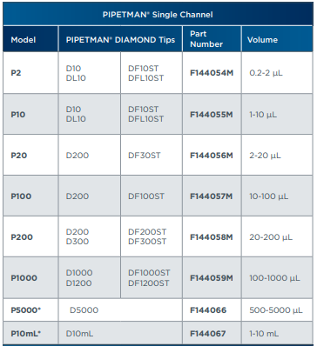This screenshot has height=346, width=317.
Task: Click the PIPETMAN Single Channel table title
Action: click(x=158, y=15)
